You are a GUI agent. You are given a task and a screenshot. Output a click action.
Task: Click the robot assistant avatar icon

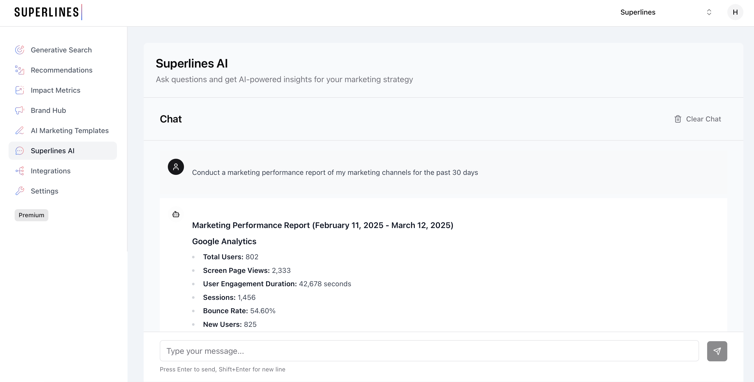click(x=176, y=215)
